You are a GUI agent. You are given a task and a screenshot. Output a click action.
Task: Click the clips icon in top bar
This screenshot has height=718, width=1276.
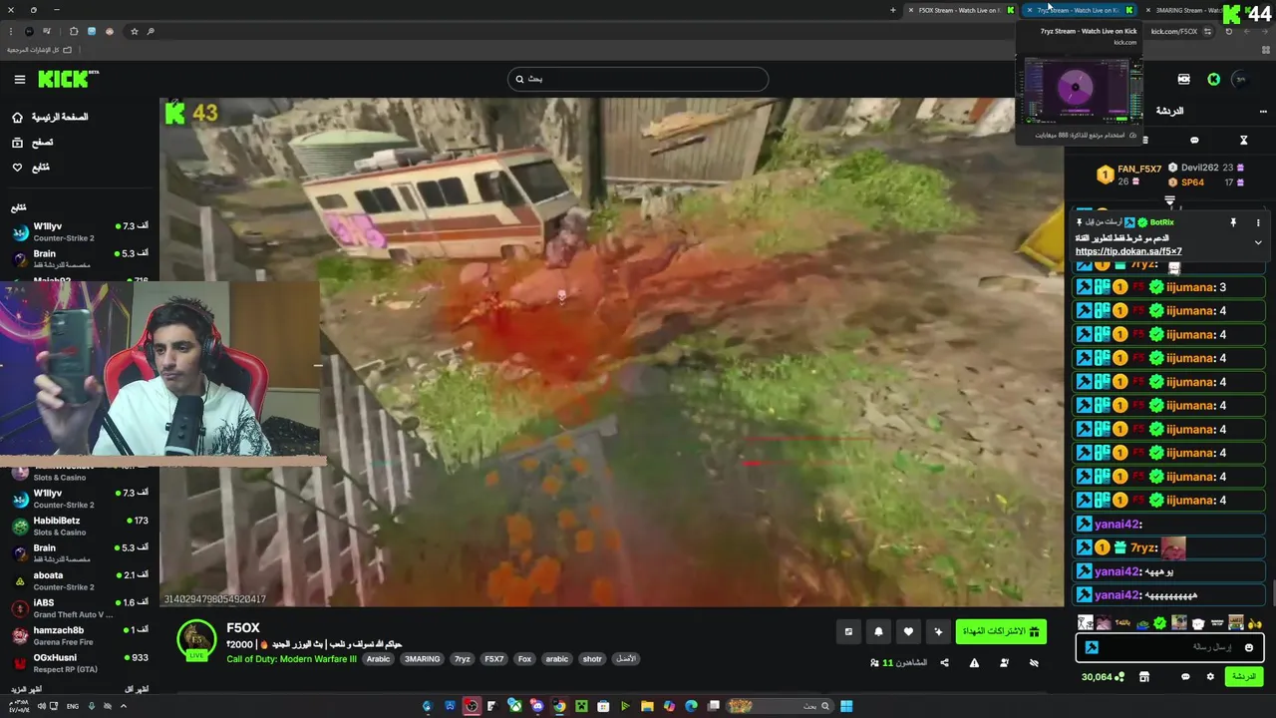tap(1183, 79)
